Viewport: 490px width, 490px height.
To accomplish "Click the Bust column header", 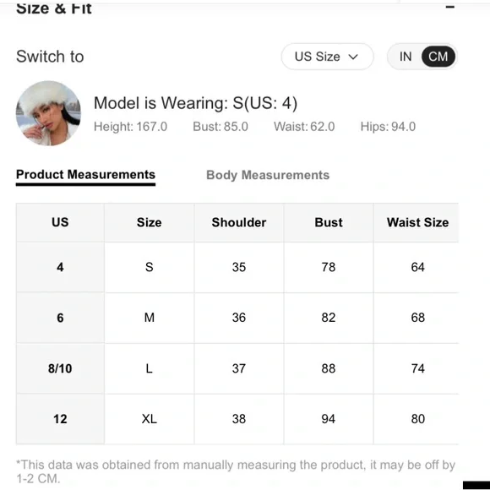I will pos(329,222).
